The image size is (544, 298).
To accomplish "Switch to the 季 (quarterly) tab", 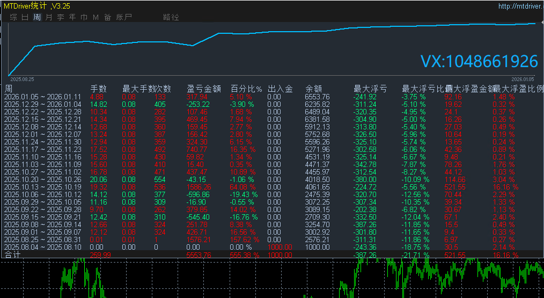I will [x=61, y=17].
